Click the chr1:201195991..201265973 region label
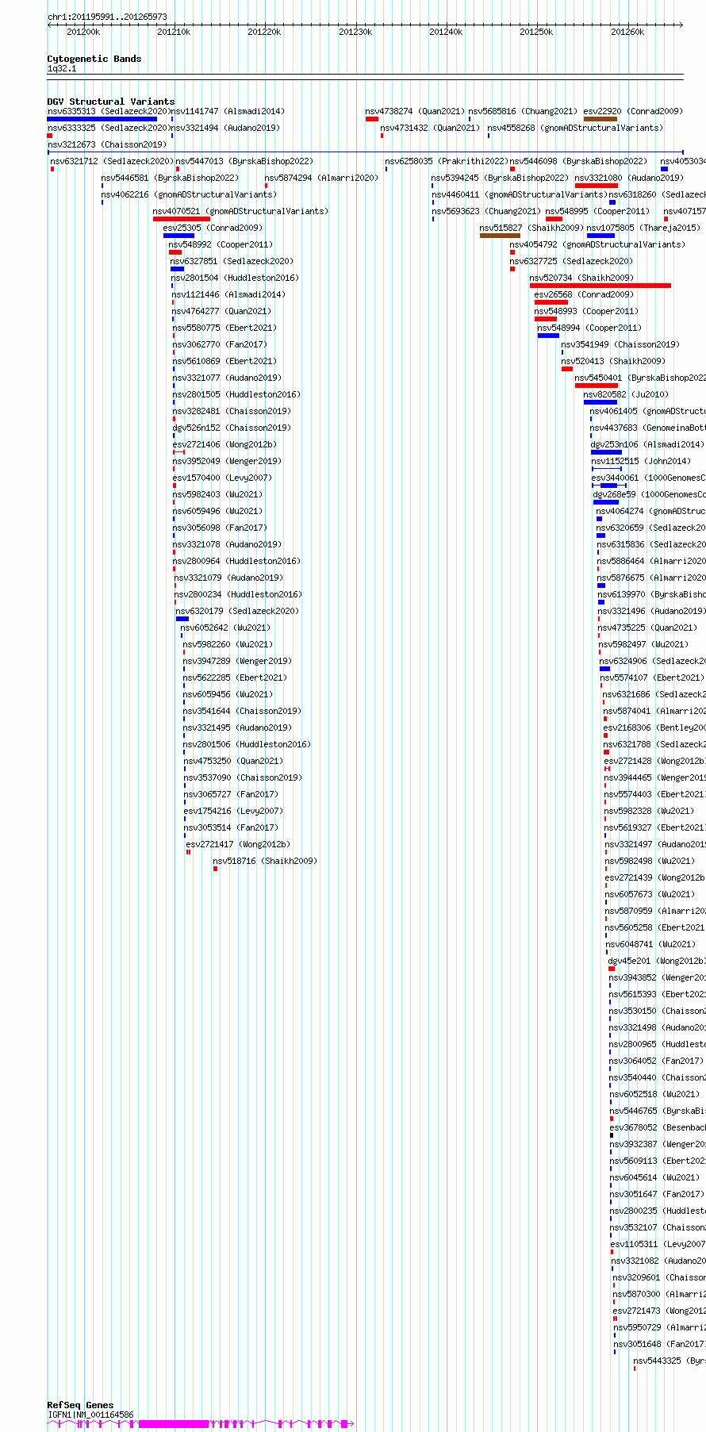Screen dimensions: 706x1432 pyautogui.click(x=107, y=17)
